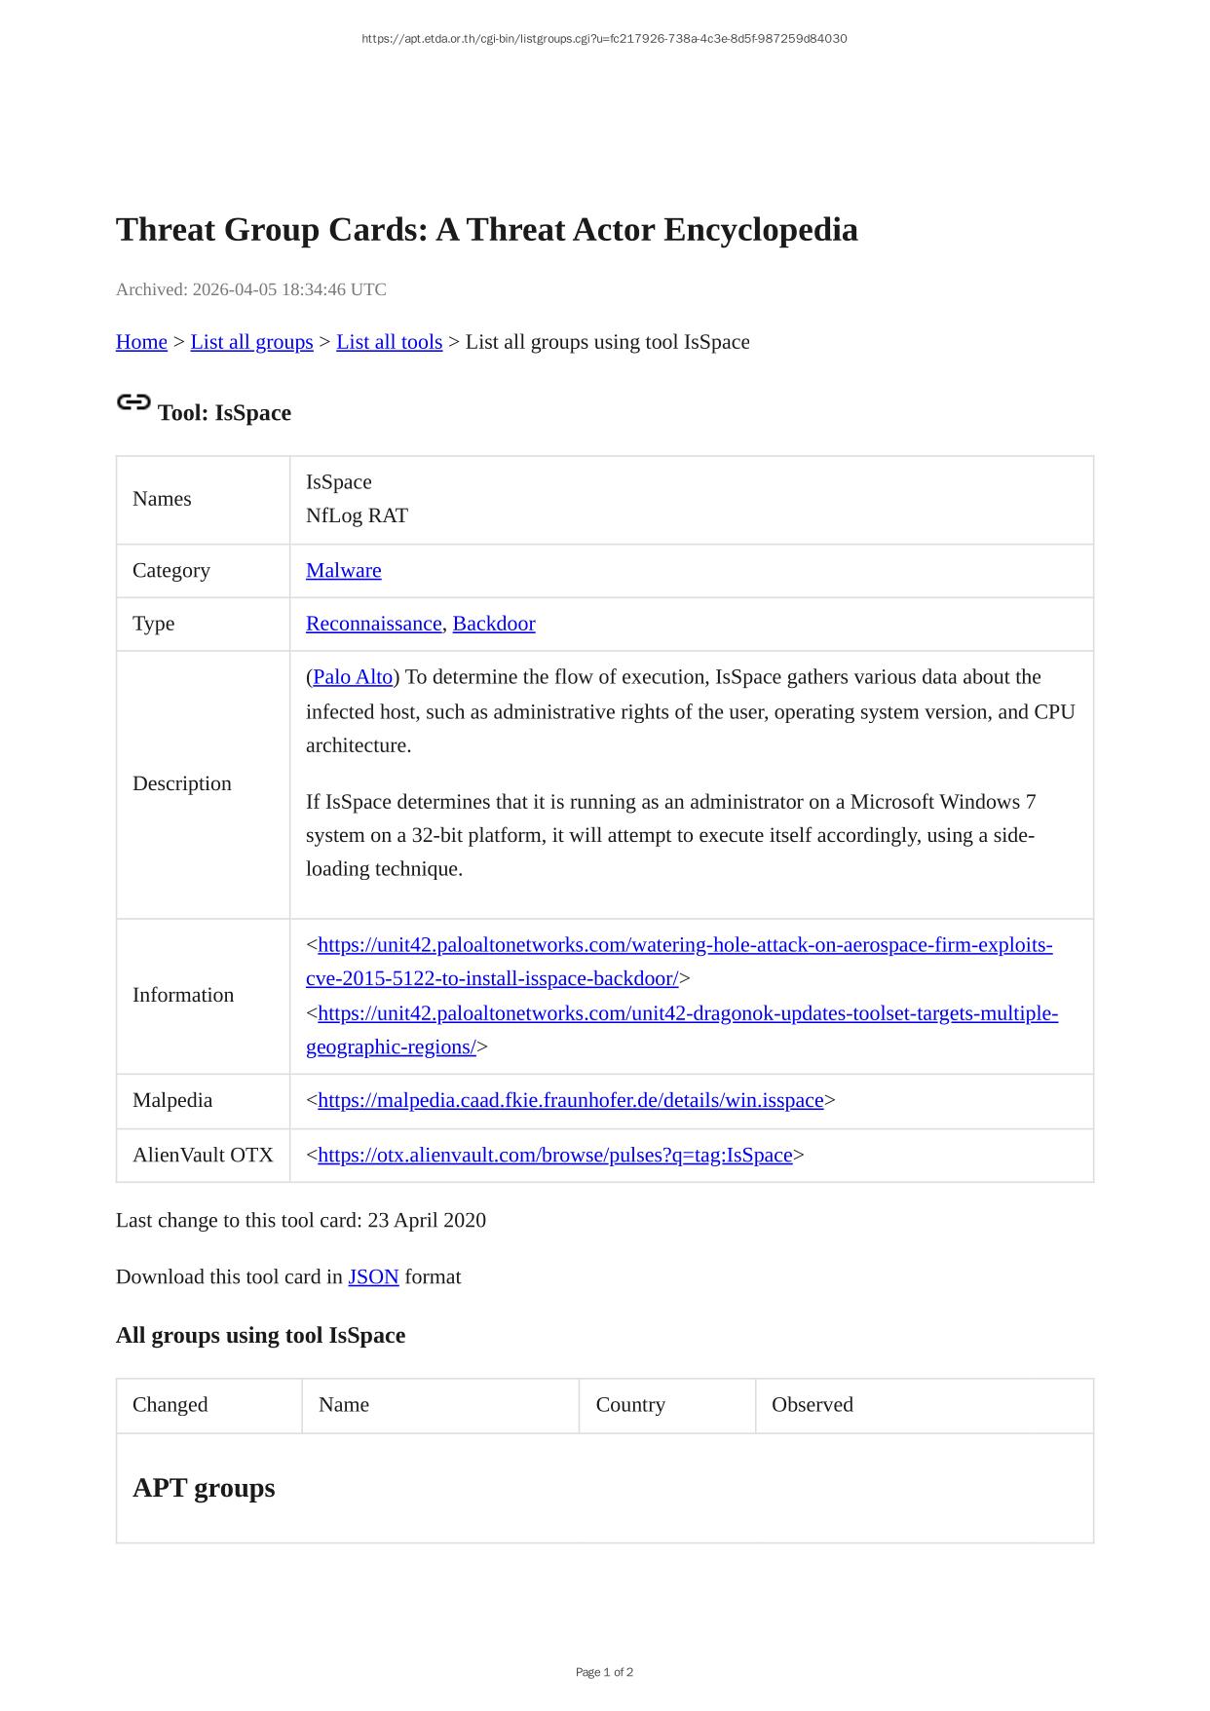
Task: Click the Name column header
Action: [x=344, y=1405]
